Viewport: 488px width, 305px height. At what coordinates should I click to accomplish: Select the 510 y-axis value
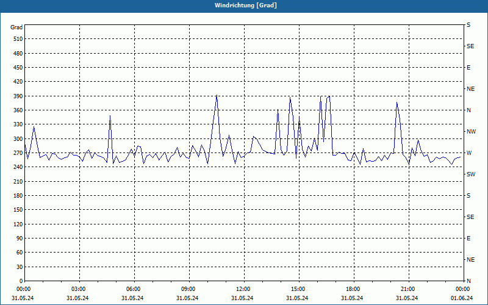point(18,39)
